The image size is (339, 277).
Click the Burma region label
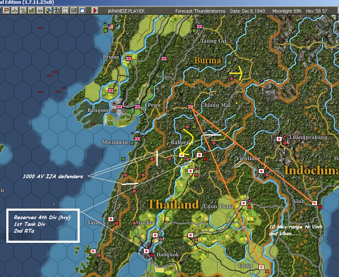207,60
